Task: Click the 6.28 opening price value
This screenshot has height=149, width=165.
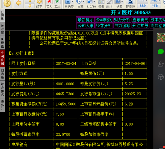Action: (x=129, y=104)
